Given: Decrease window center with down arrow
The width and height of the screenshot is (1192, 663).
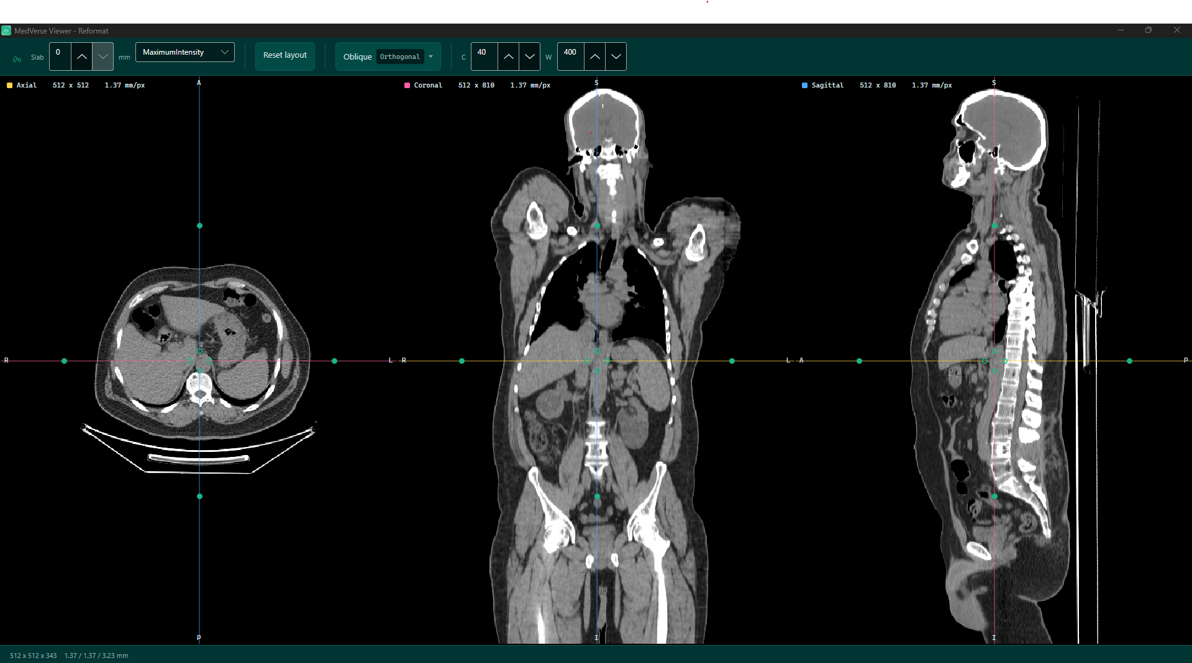Looking at the screenshot, I should [530, 56].
